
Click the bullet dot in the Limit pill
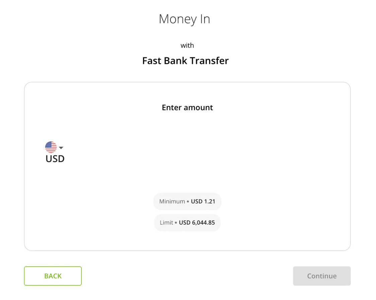pos(176,222)
